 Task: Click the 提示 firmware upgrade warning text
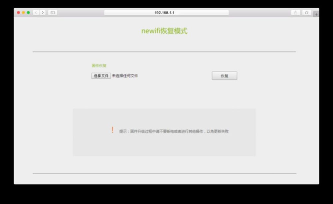point(174,131)
